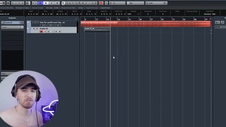The image size is (226, 127).
Task: Click ruler at bar 81
Action: click(184, 19)
